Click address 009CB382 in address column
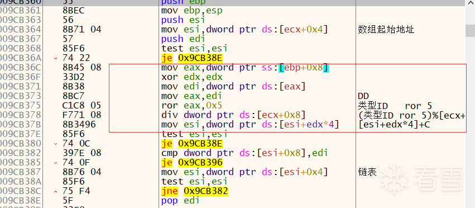 click(x=20, y=153)
